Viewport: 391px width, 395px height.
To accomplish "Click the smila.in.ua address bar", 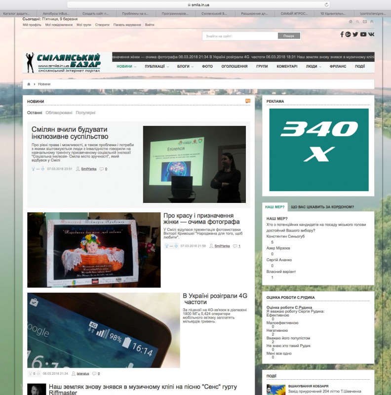I will click(x=198, y=5).
